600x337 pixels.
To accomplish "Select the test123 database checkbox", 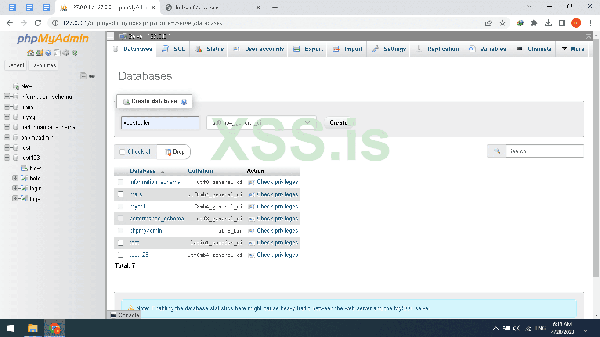I will (121, 255).
